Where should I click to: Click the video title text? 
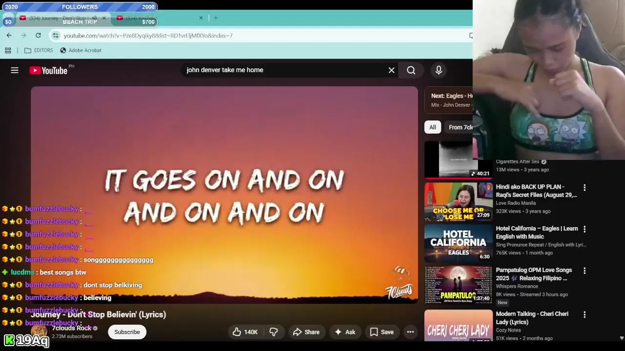pyautogui.click(x=98, y=314)
